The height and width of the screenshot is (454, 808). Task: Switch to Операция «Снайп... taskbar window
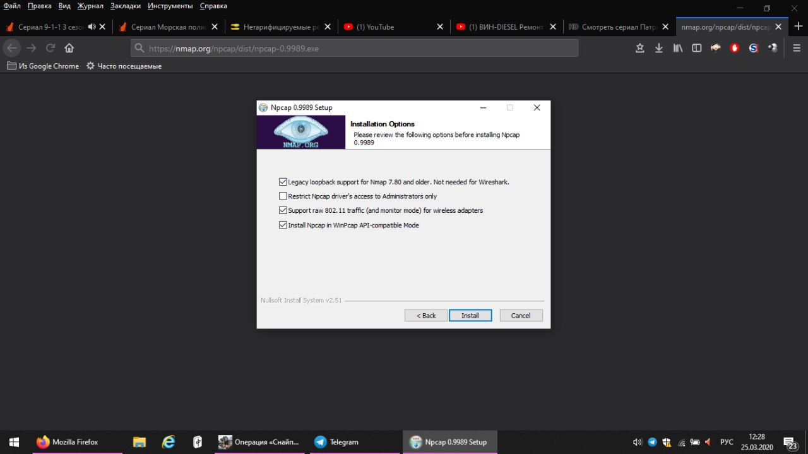click(x=259, y=442)
